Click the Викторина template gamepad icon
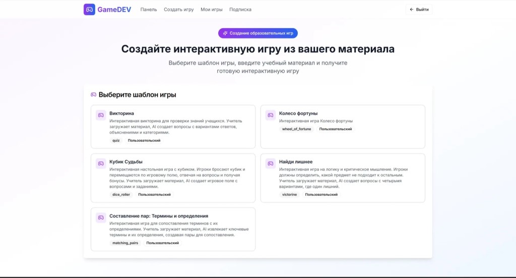 point(101,115)
